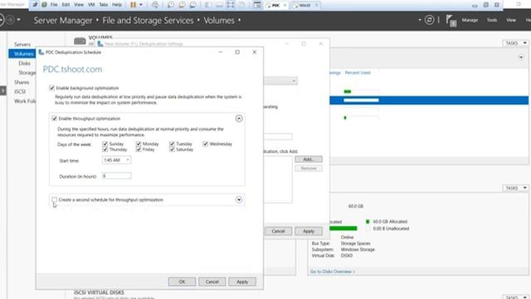Toggle Enable throughput optimization checkbox
Image resolution: width=531 pixels, height=299 pixels.
pos(55,118)
